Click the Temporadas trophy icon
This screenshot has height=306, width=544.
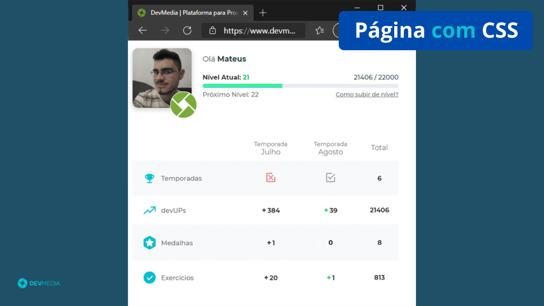[149, 178]
